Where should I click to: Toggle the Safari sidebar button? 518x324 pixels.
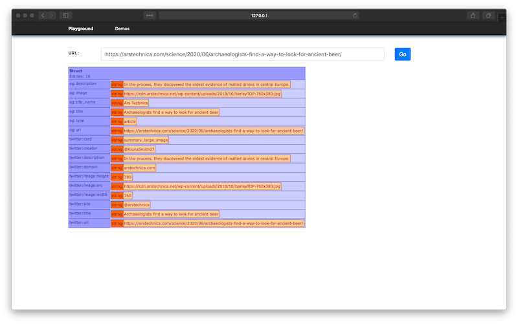point(66,16)
